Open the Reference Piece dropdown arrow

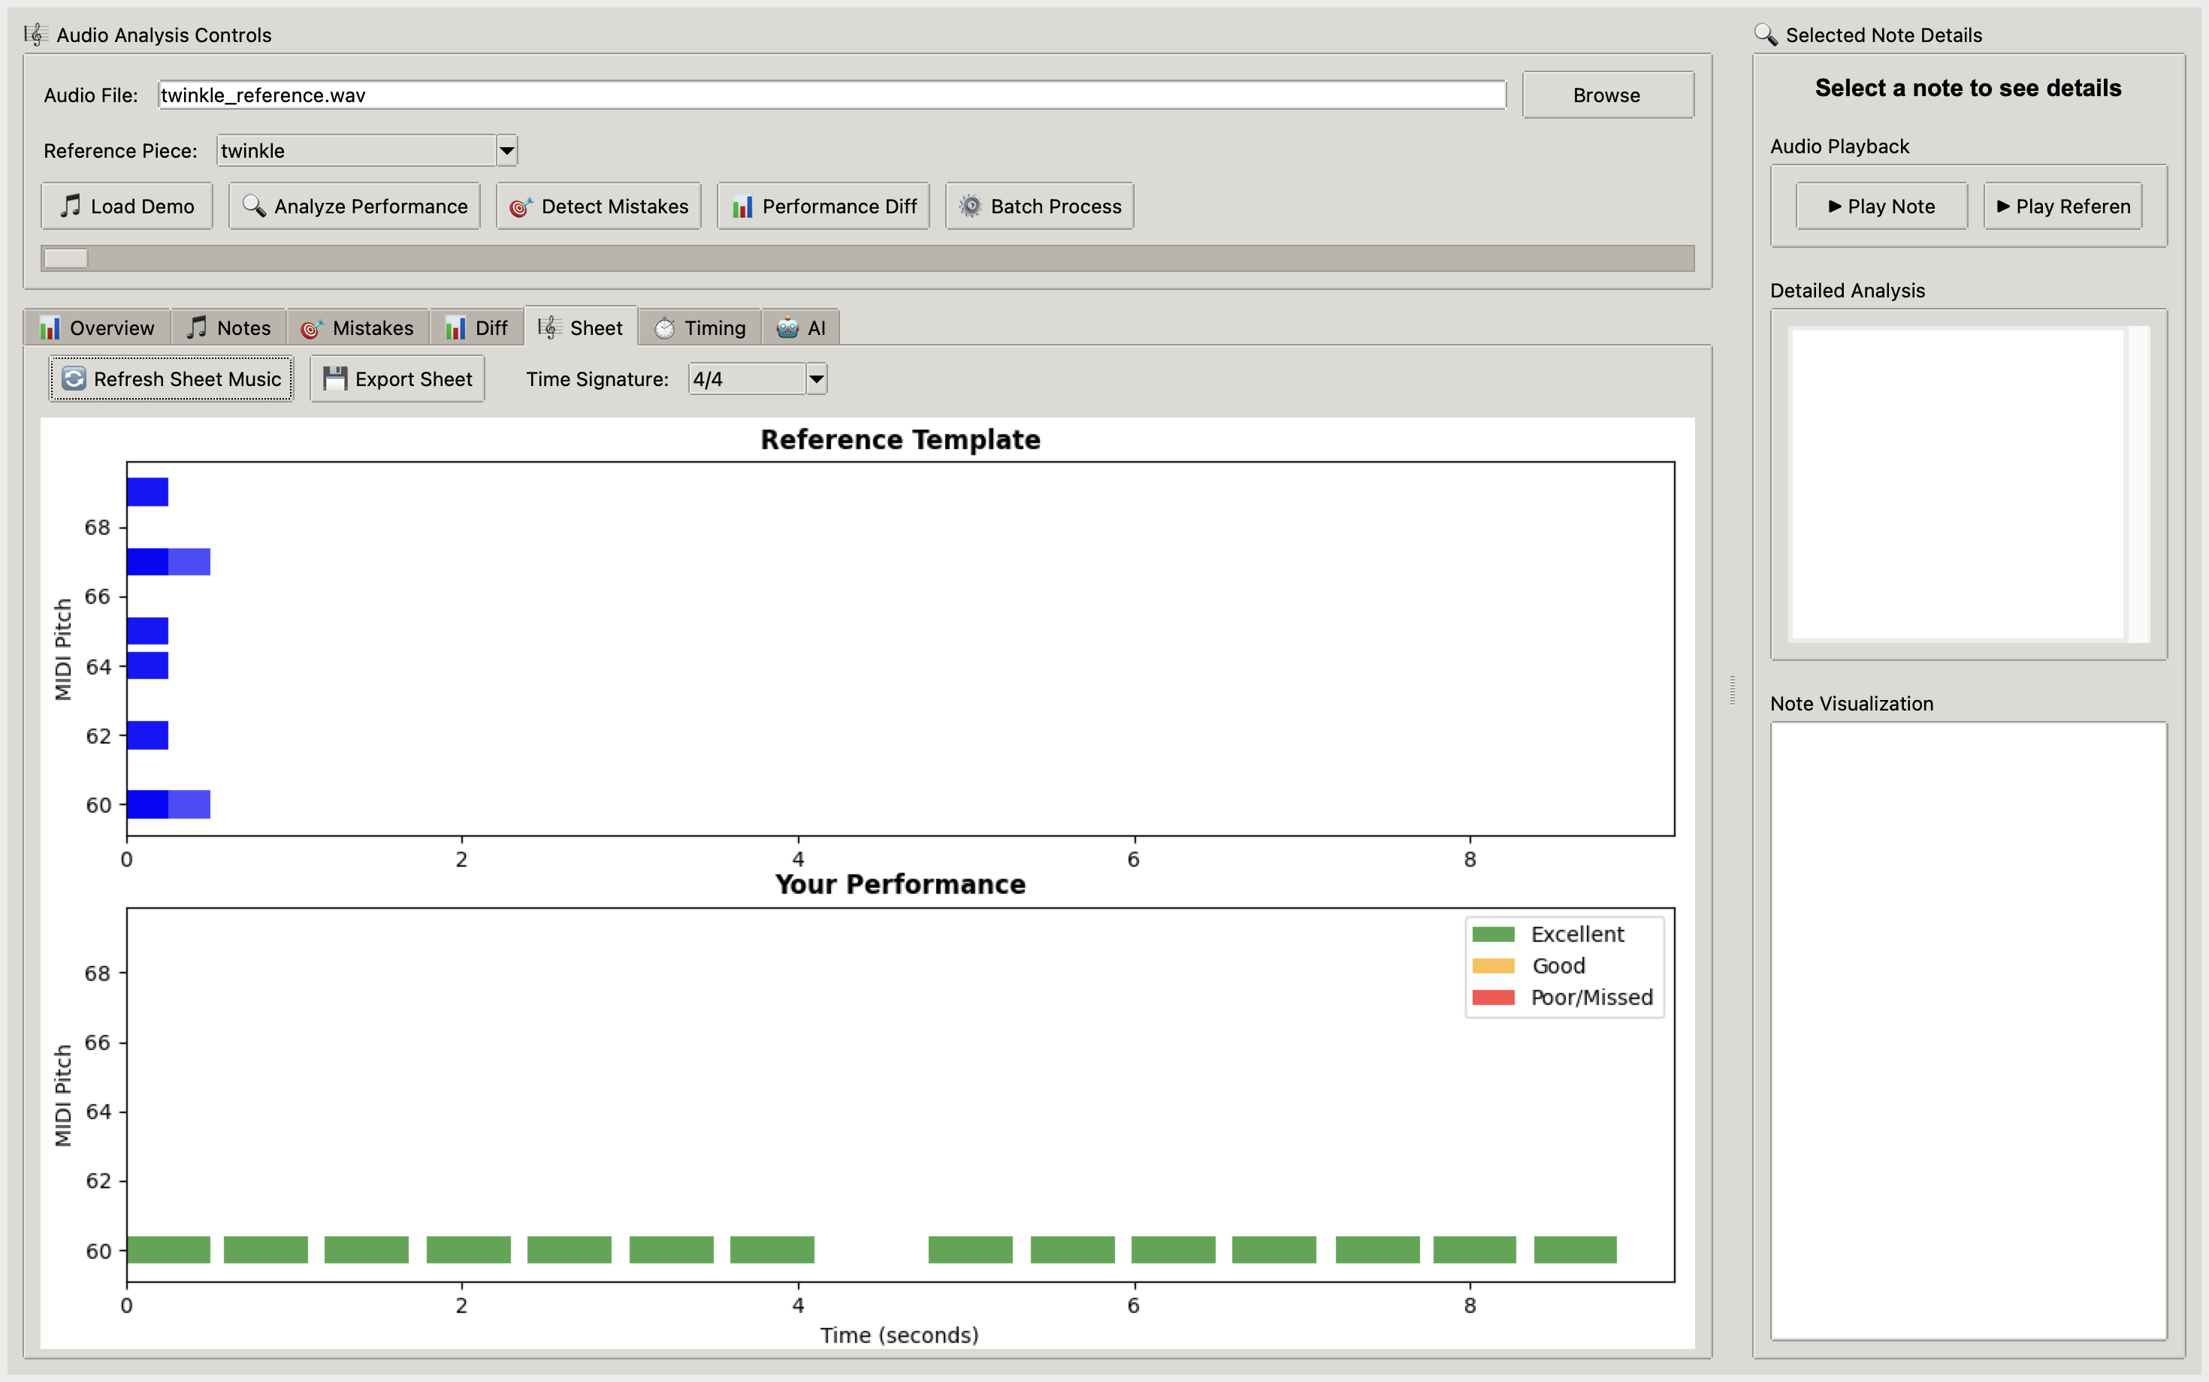(x=506, y=151)
